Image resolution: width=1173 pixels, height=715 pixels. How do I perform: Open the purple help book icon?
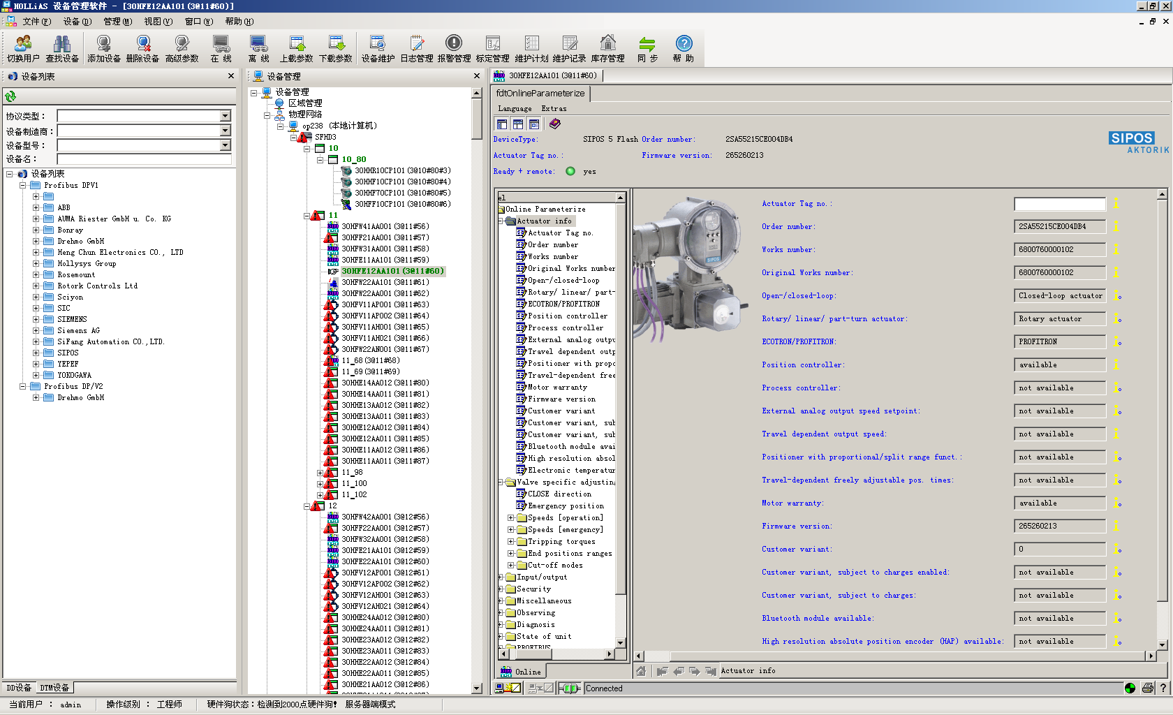(554, 124)
